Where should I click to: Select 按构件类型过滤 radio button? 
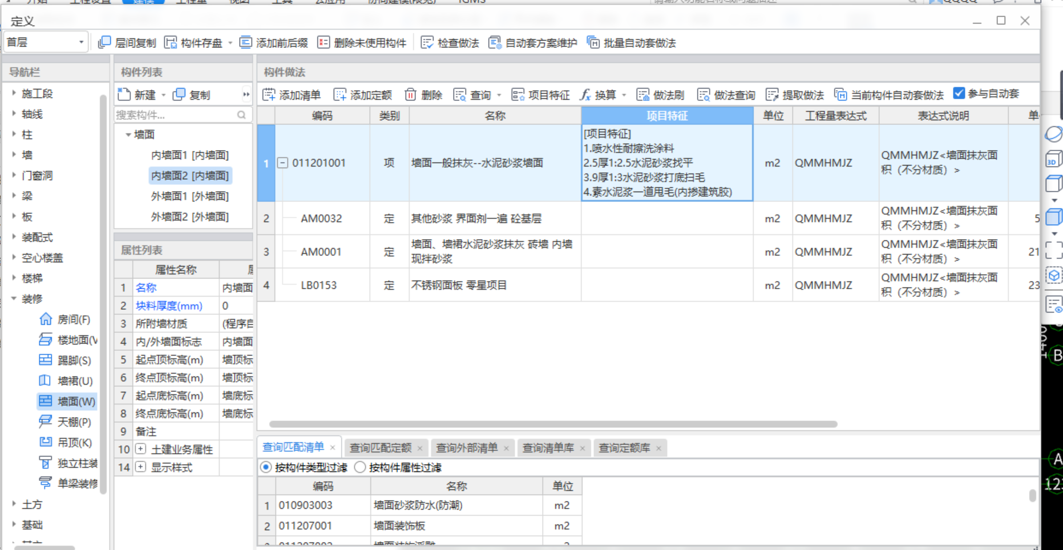click(266, 468)
